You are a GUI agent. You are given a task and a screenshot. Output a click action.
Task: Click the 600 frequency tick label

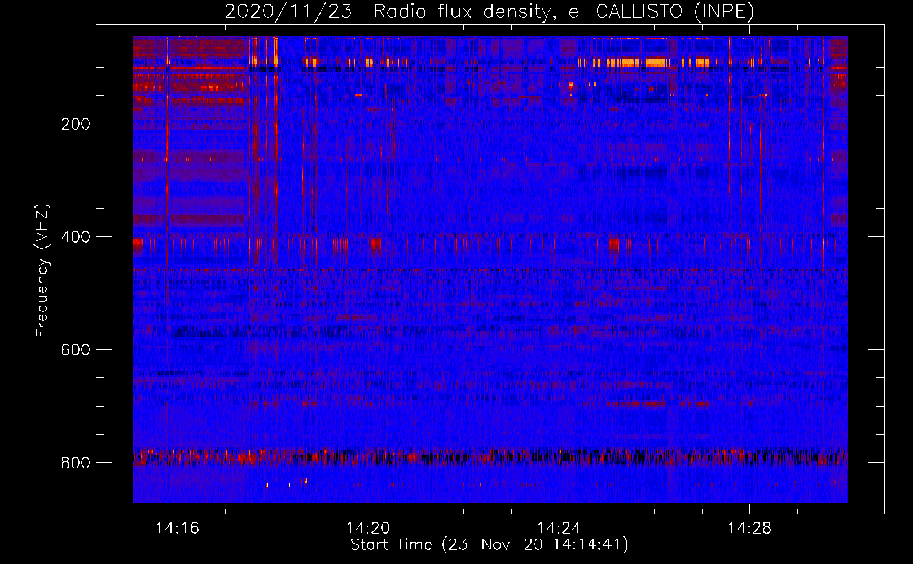point(75,350)
